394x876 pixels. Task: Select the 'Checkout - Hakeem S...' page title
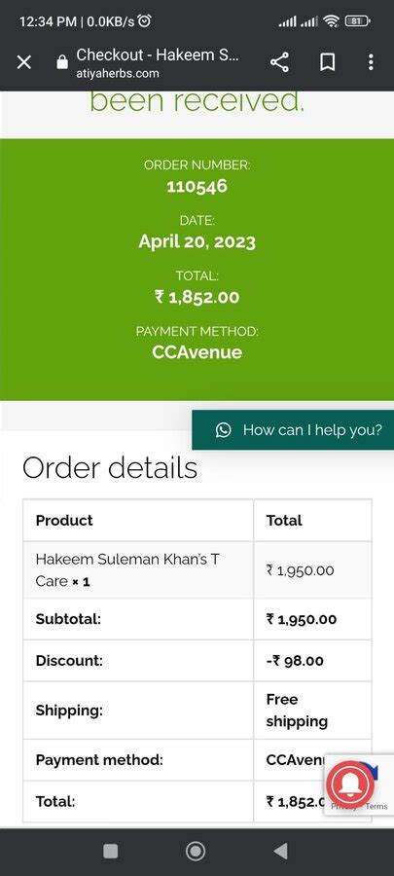pos(158,55)
